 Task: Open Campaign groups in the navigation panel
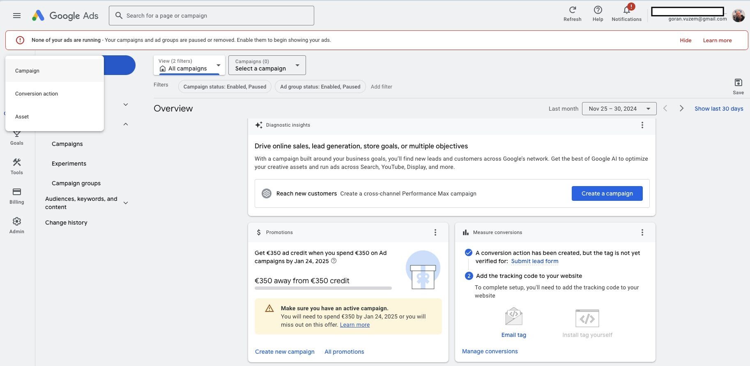click(76, 183)
